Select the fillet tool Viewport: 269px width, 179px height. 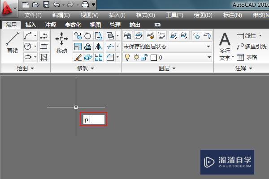click(110, 57)
